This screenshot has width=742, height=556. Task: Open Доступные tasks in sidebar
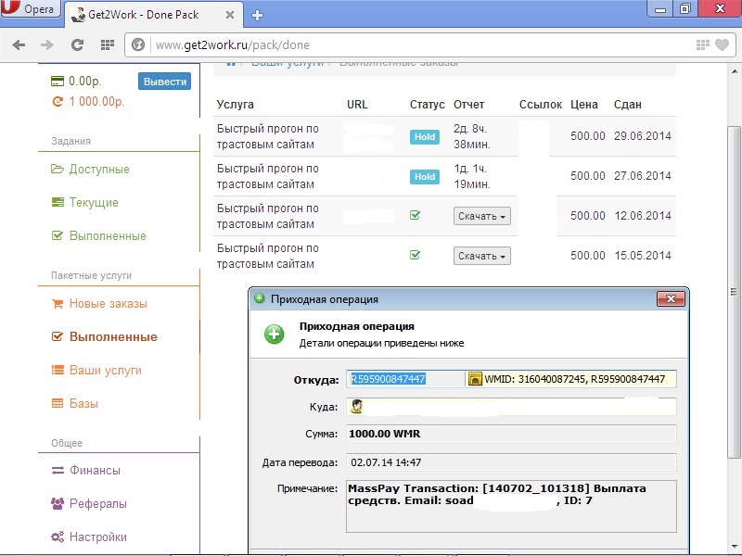click(x=99, y=170)
